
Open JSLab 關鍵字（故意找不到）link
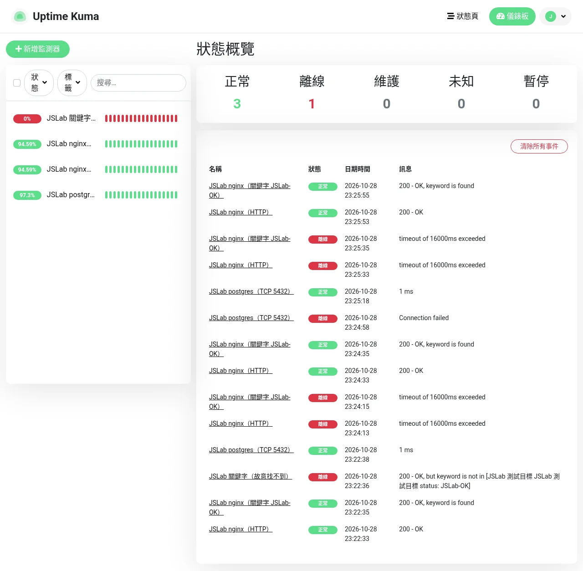[251, 476]
